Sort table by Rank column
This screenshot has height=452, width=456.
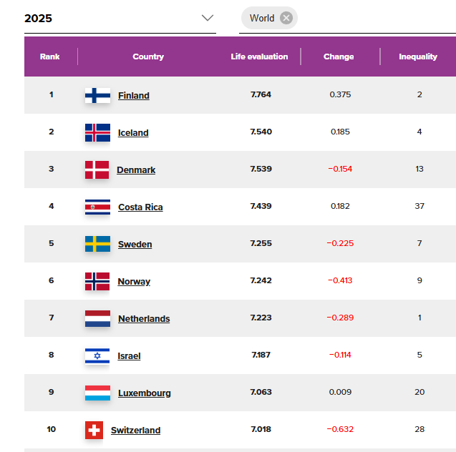click(x=50, y=56)
